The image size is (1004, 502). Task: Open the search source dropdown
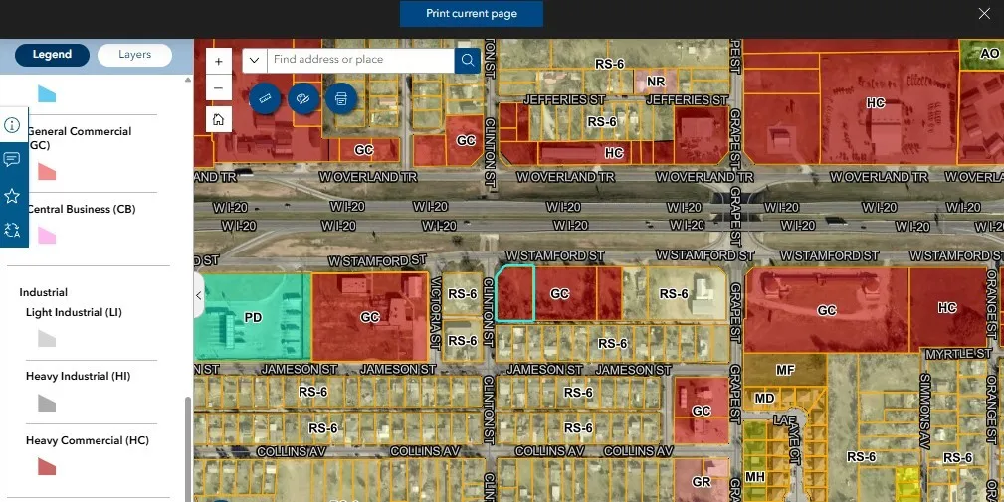pos(254,60)
